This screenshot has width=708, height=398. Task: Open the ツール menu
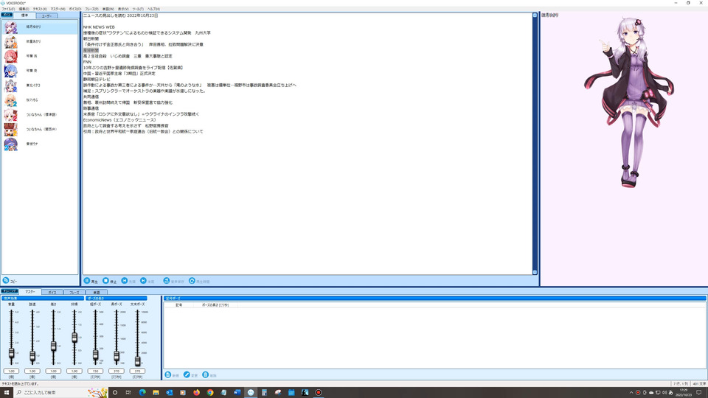point(138,9)
